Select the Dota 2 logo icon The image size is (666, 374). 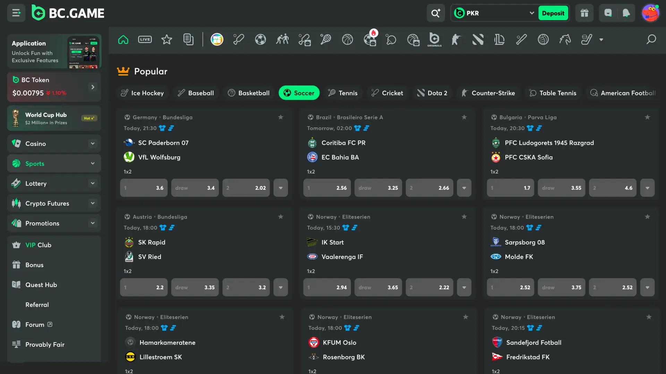[478, 39]
